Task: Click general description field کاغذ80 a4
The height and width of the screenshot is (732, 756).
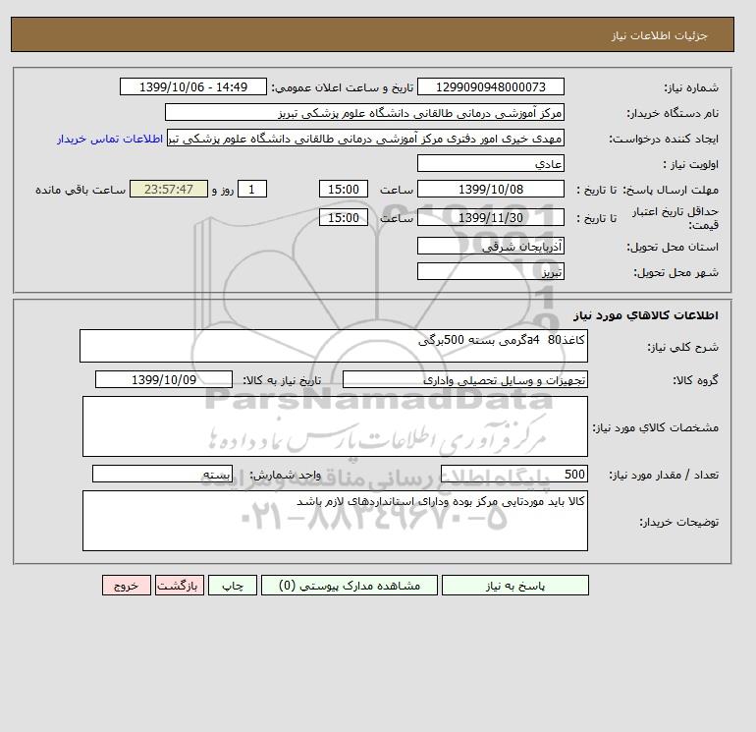Action: pyautogui.click(x=334, y=346)
